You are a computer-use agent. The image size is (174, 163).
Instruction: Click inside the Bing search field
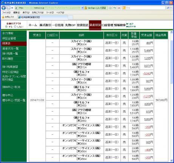coord(145,8)
